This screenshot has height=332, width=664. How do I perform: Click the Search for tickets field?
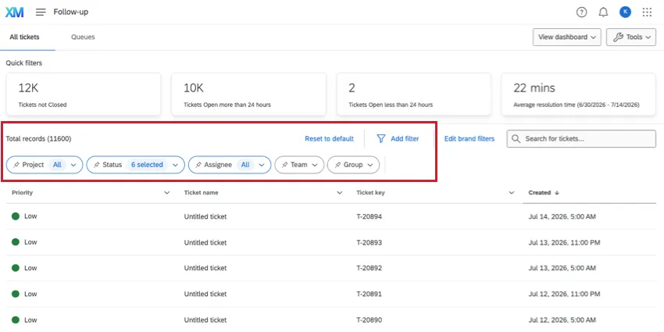[581, 138]
